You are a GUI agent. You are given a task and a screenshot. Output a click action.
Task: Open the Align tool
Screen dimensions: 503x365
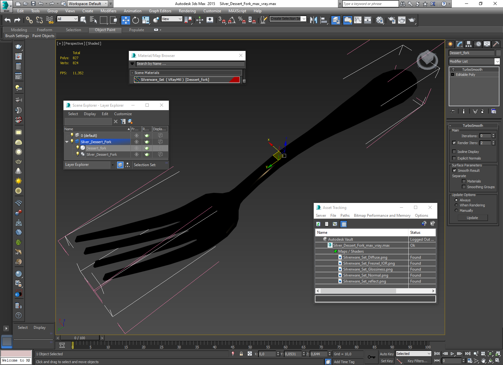[x=324, y=20]
